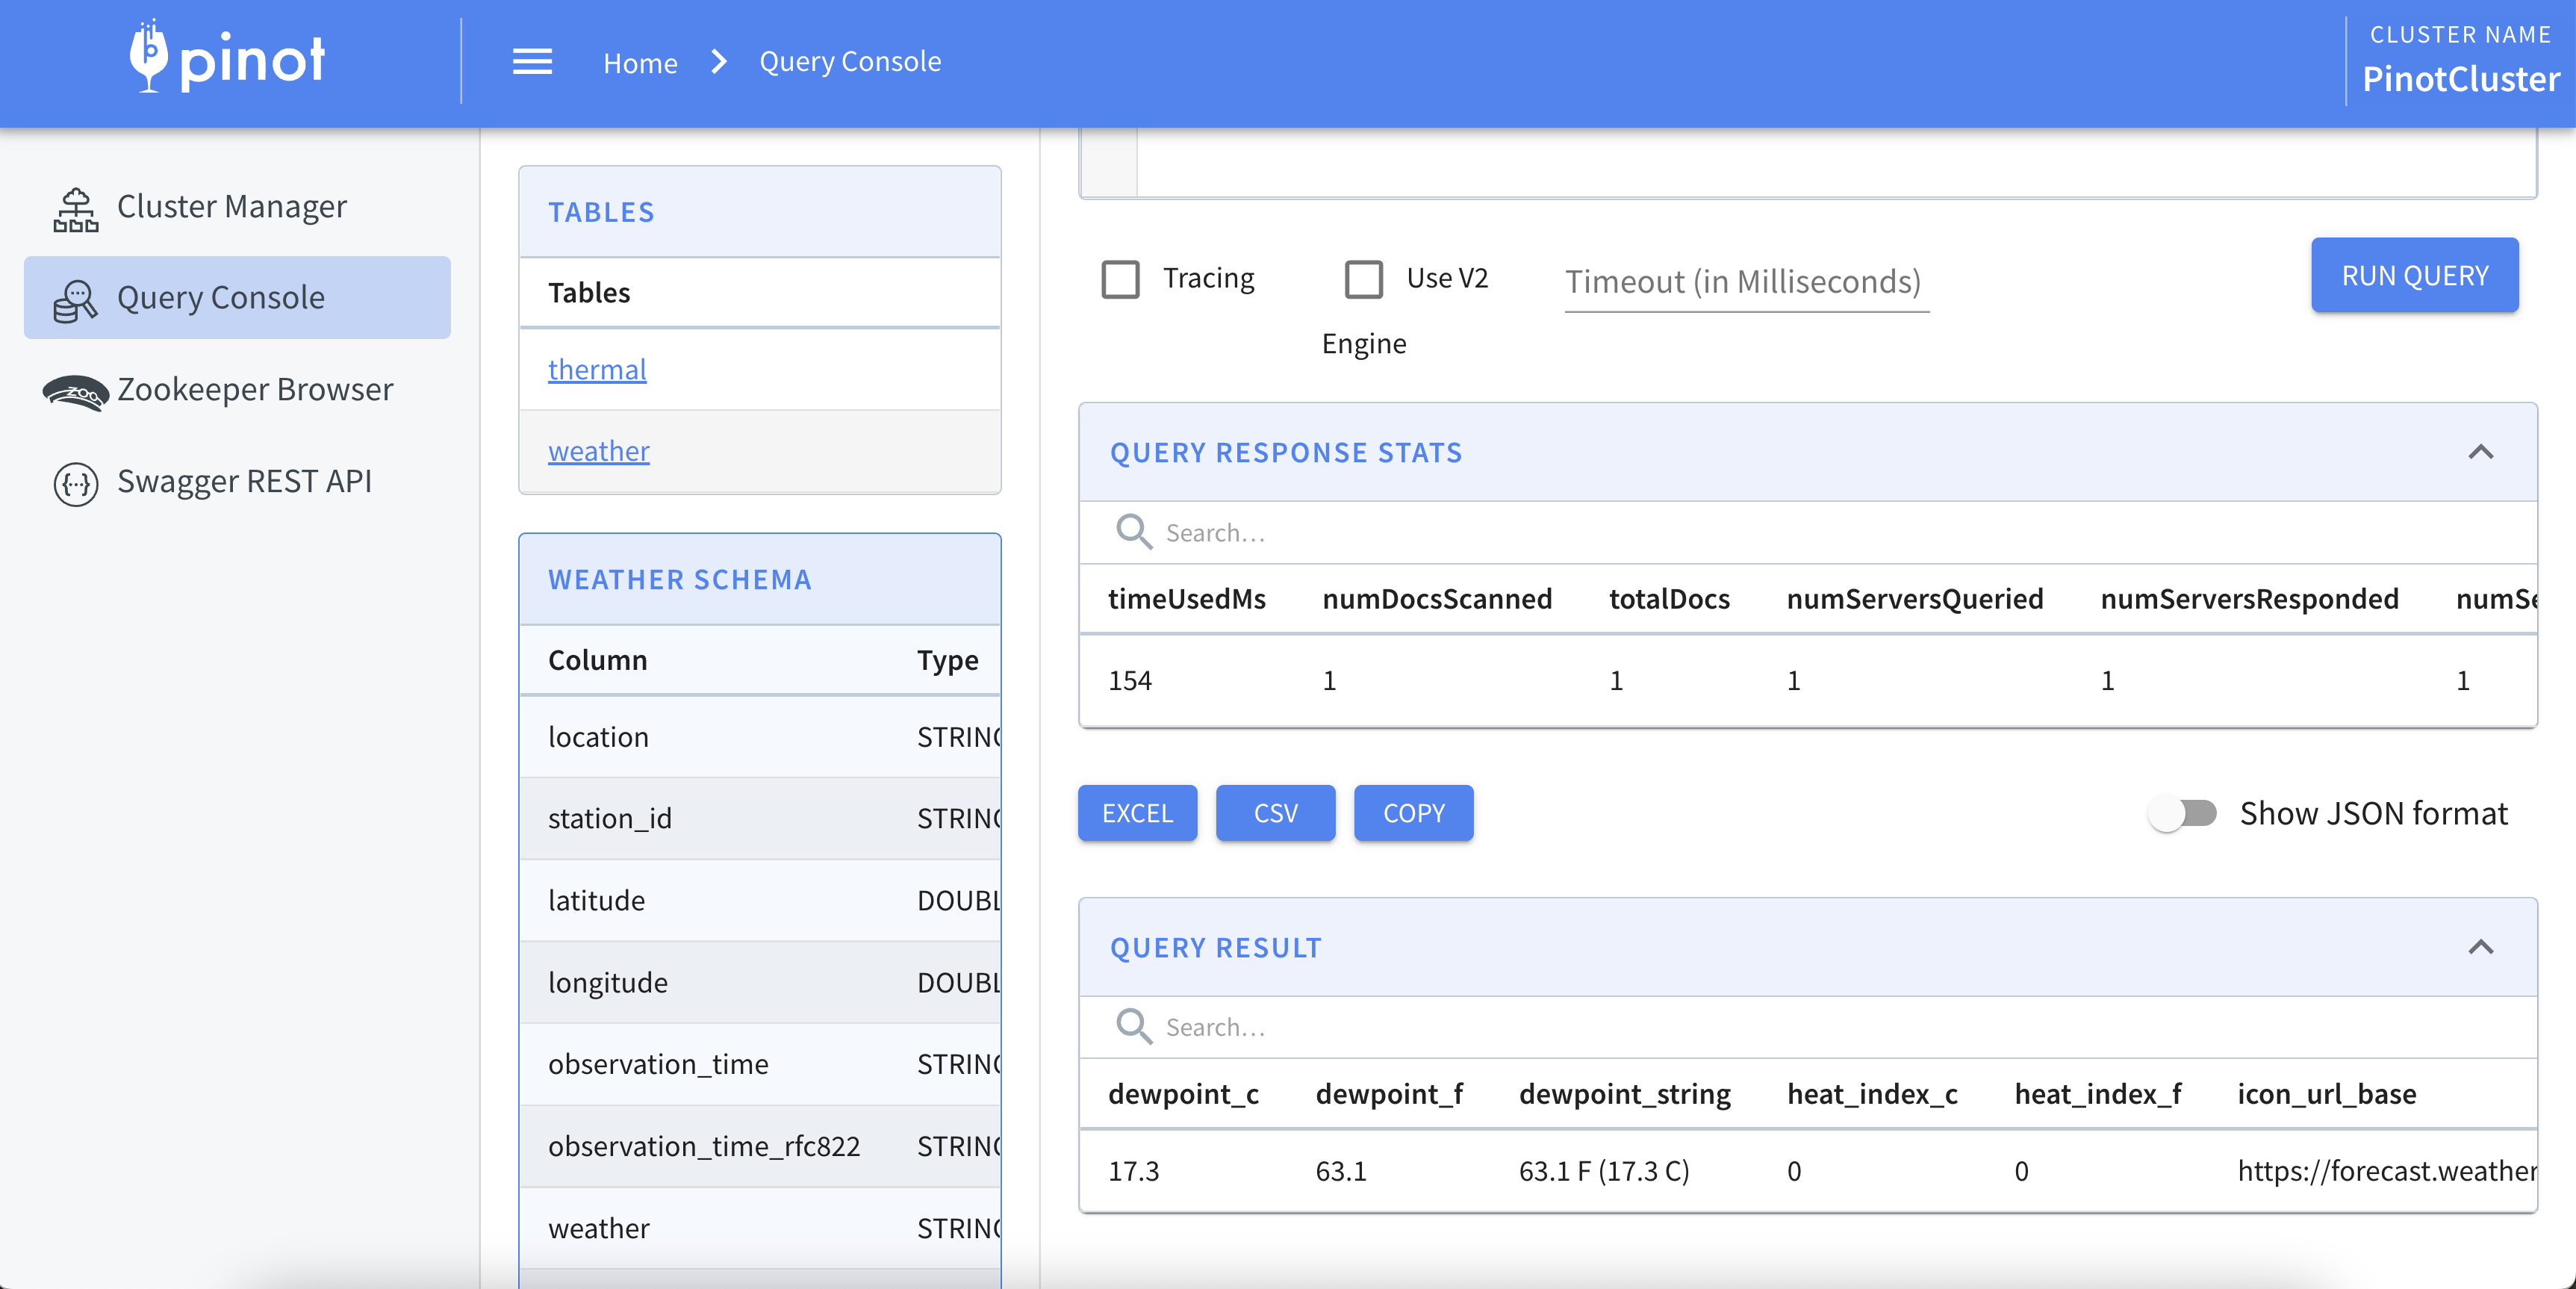
Task: Check the Use V2 Engine checkbox
Action: pos(1363,279)
